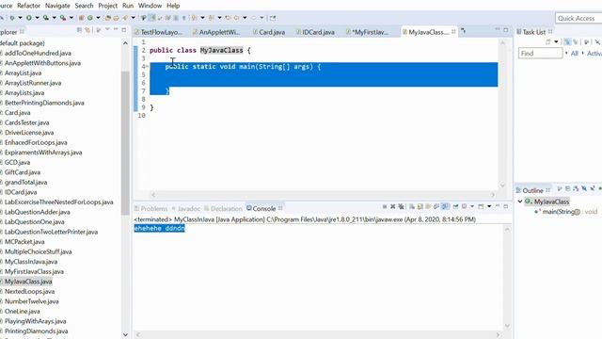Click the New Java Package icon

pos(82,18)
